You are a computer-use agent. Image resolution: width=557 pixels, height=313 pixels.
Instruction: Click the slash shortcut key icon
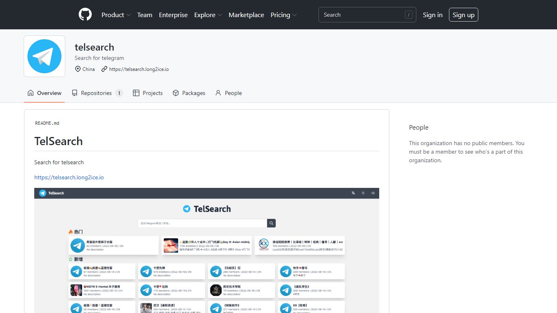(409, 15)
